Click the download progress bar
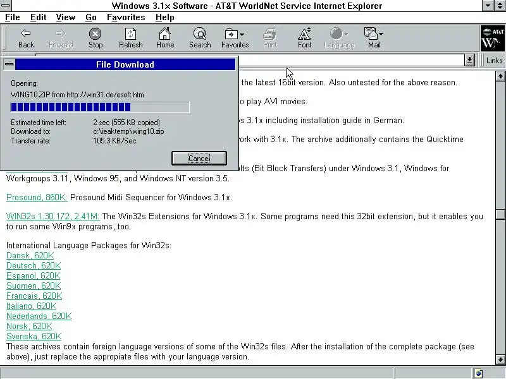Viewport: 506px width, 379px height. click(x=100, y=107)
